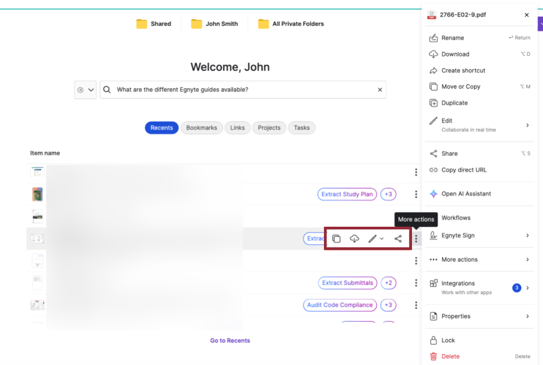This screenshot has height=365, width=543.
Task: Clear the search query with the X
Action: click(x=380, y=89)
